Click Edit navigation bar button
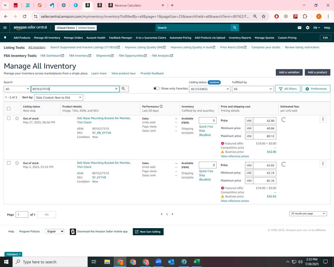The image size is (334, 267). click(x=325, y=38)
